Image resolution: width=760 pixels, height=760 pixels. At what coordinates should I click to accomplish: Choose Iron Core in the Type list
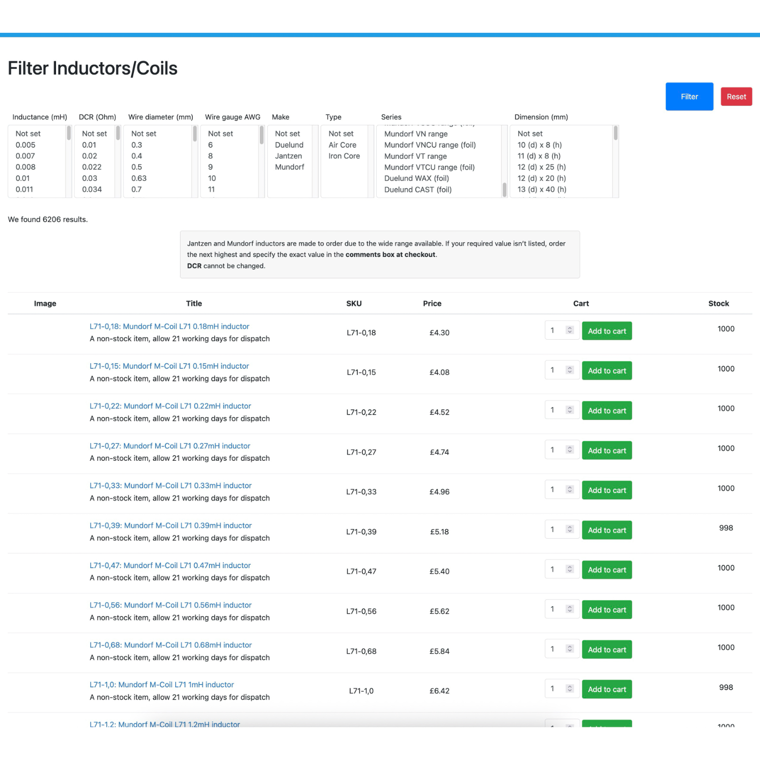click(344, 156)
